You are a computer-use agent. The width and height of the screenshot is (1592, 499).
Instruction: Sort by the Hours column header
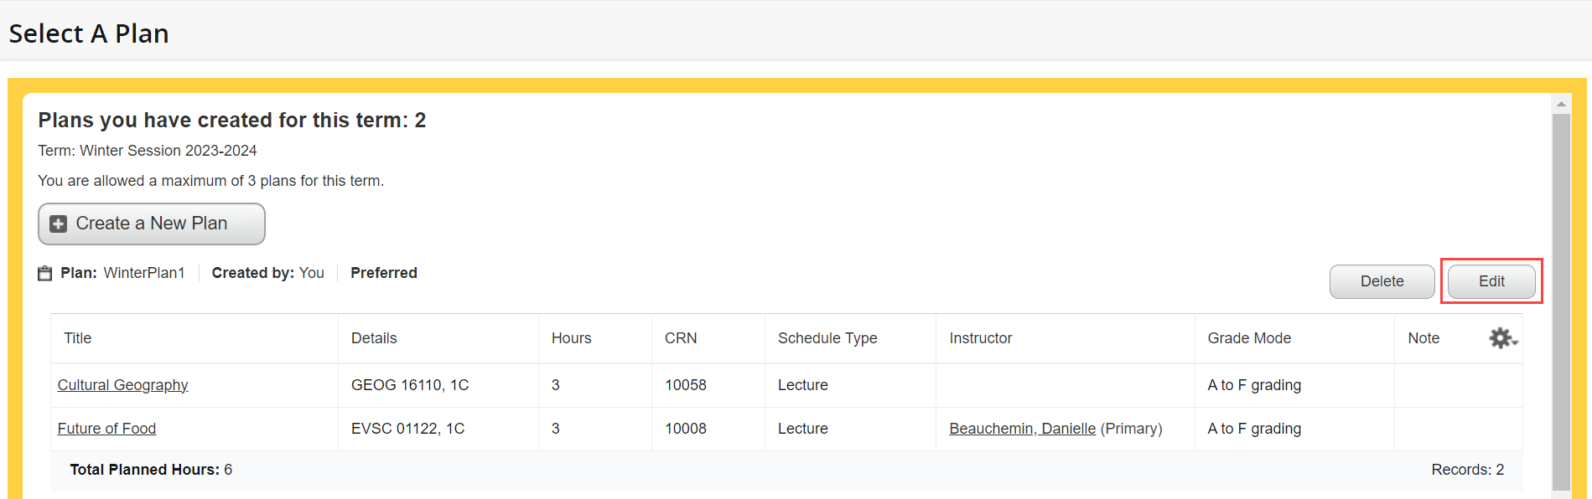[x=571, y=338]
